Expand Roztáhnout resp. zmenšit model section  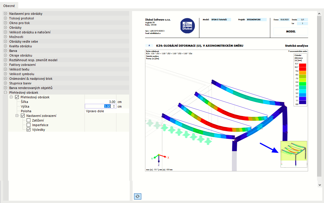click(6, 60)
